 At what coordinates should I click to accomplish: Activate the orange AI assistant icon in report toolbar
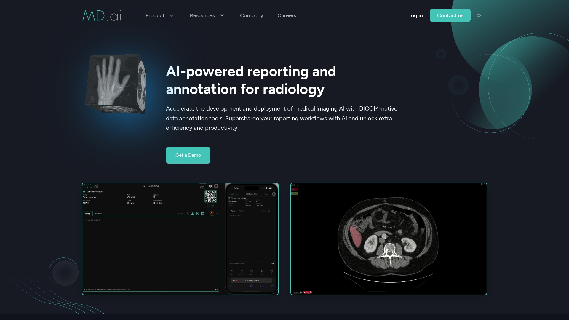212,214
